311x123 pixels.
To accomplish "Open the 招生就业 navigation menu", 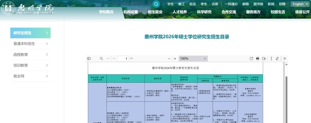I will (155, 12).
